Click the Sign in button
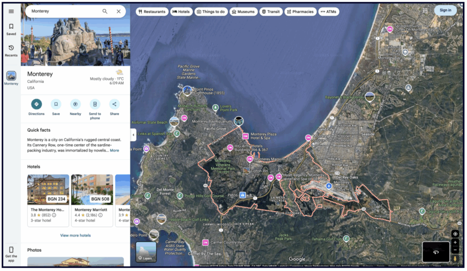The image size is (467, 271). click(445, 10)
